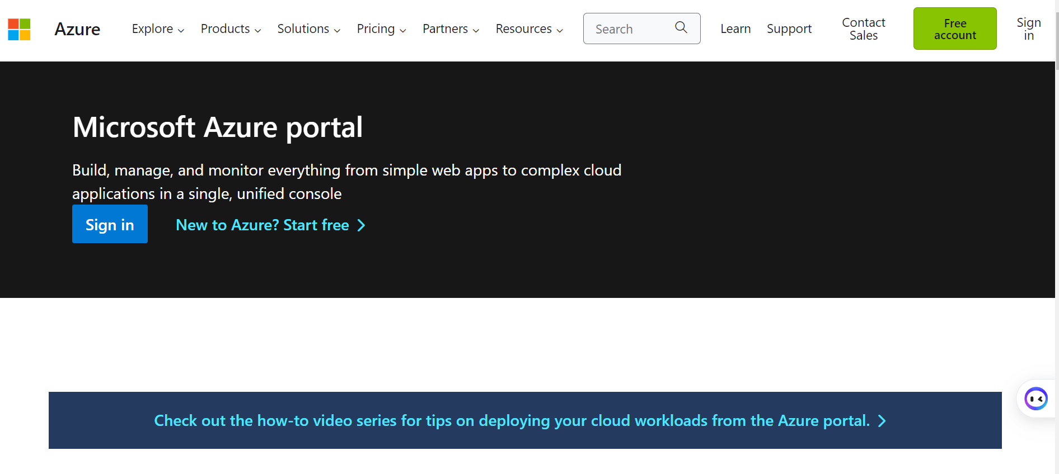Click Sign in in the top navigation
Viewport: 1059px width, 474px height.
pos(1029,29)
